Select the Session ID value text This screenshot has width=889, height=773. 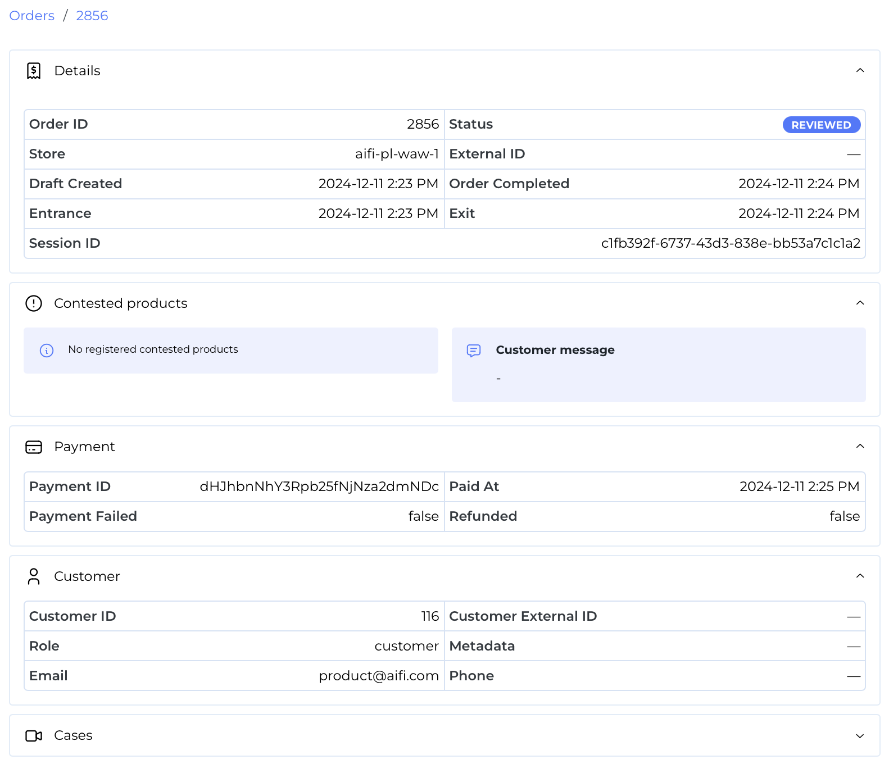click(x=731, y=243)
